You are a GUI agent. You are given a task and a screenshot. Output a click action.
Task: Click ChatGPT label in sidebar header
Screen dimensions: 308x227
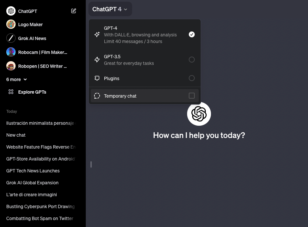click(28, 11)
